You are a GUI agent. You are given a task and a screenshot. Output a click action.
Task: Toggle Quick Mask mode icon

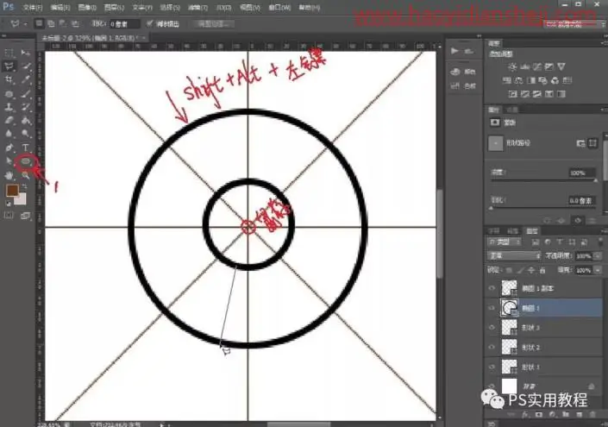(9, 216)
